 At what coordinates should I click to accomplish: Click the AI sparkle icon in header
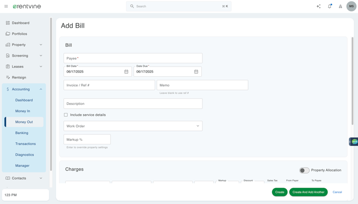click(x=318, y=6)
